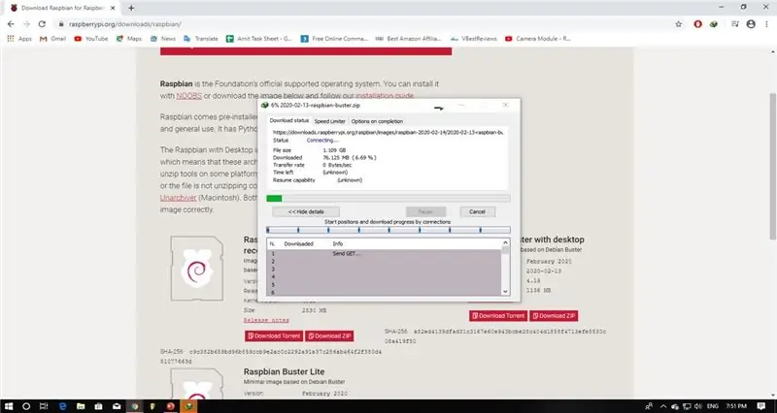Open the Gmail bookmark
777x413 pixels.
tap(52, 39)
